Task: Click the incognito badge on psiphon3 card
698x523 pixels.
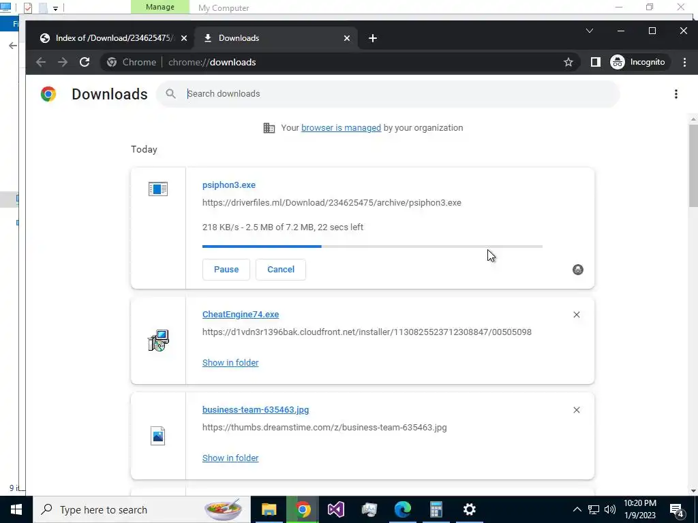Action: click(x=578, y=270)
